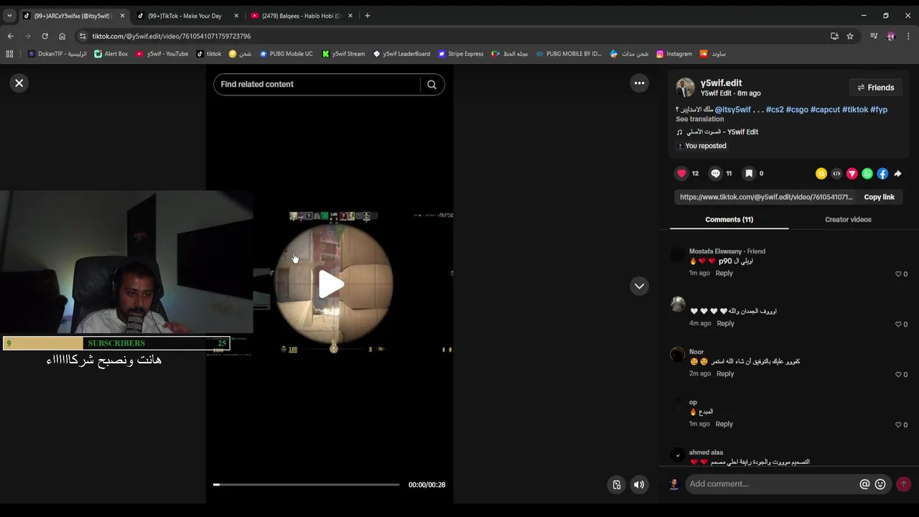
Task: Switch to the Balqees - Habib Hobi YouTube tab
Action: 302,16
